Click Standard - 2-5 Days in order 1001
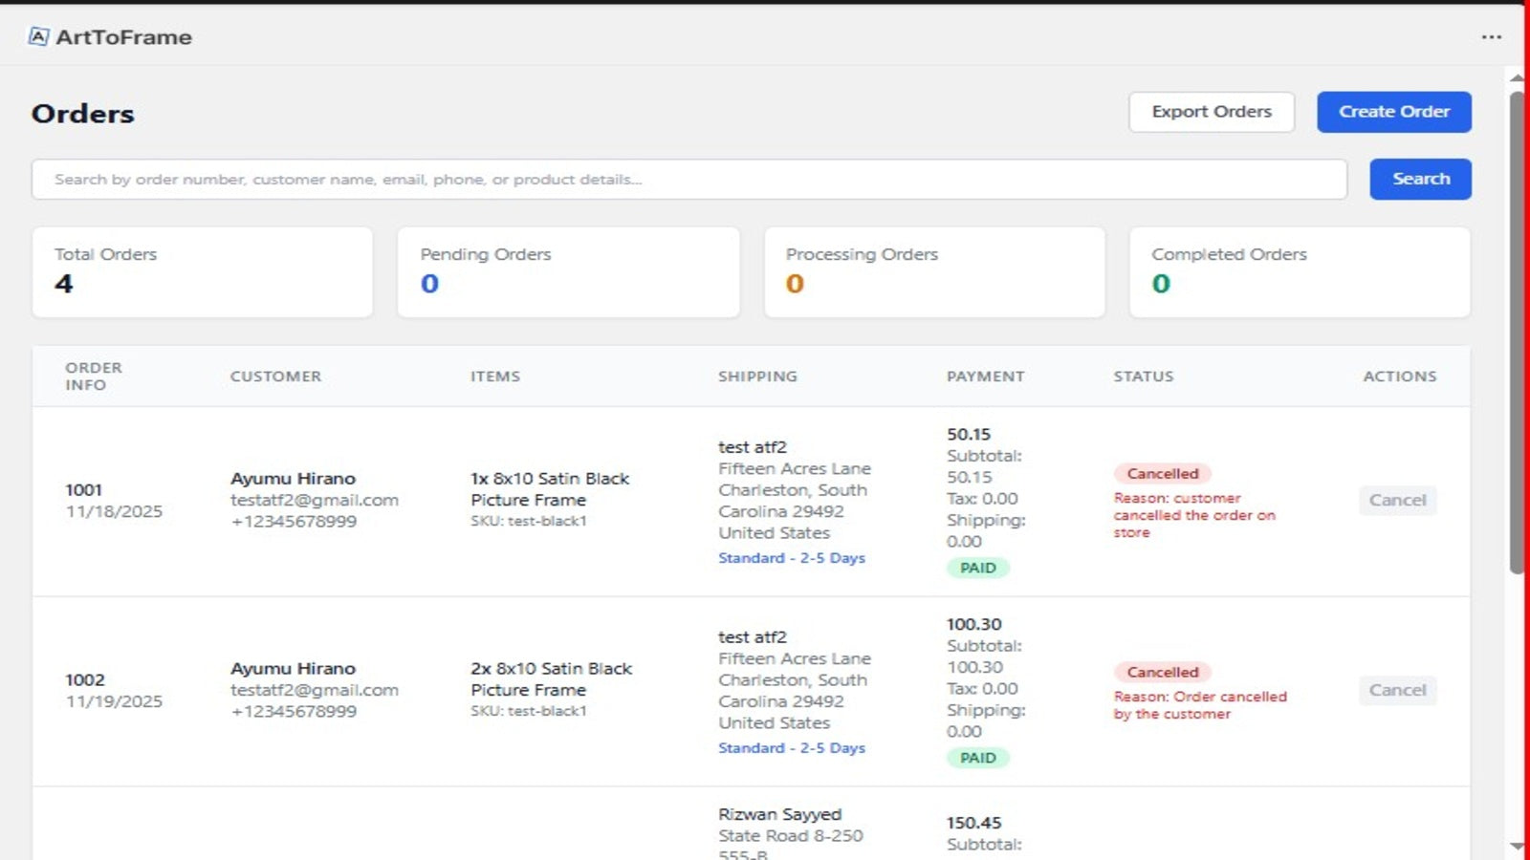 [792, 558]
